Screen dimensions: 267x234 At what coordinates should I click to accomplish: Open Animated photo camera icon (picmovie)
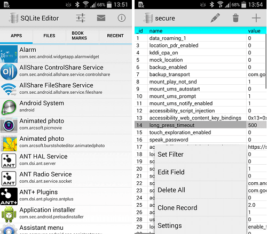(x=9, y=125)
